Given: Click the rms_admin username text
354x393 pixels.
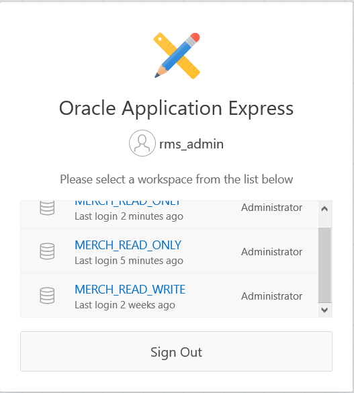Looking at the screenshot, I should (191, 144).
